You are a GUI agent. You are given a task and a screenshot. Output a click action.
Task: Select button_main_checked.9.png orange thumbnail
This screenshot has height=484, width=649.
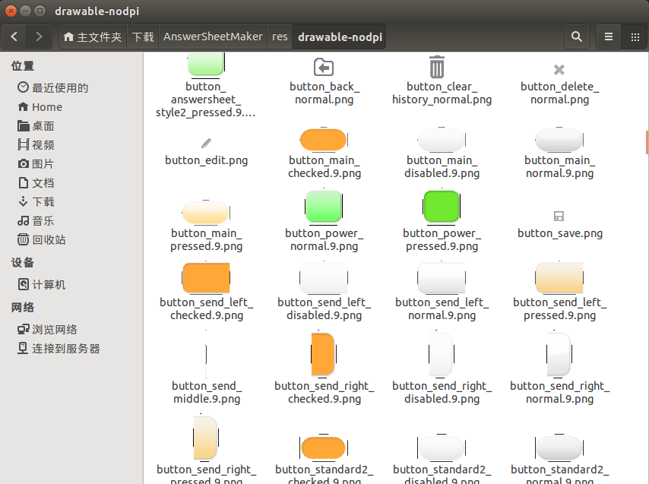tap(324, 140)
